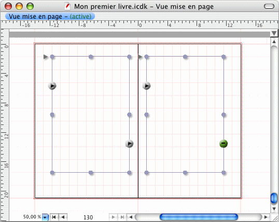The image size is (279, 222).
Task: Click right page's upper arrow link handle
Action: (146, 86)
